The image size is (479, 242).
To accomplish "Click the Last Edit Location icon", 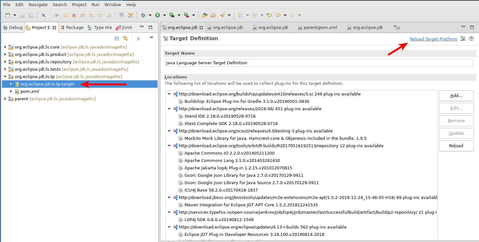I will click(269, 15).
